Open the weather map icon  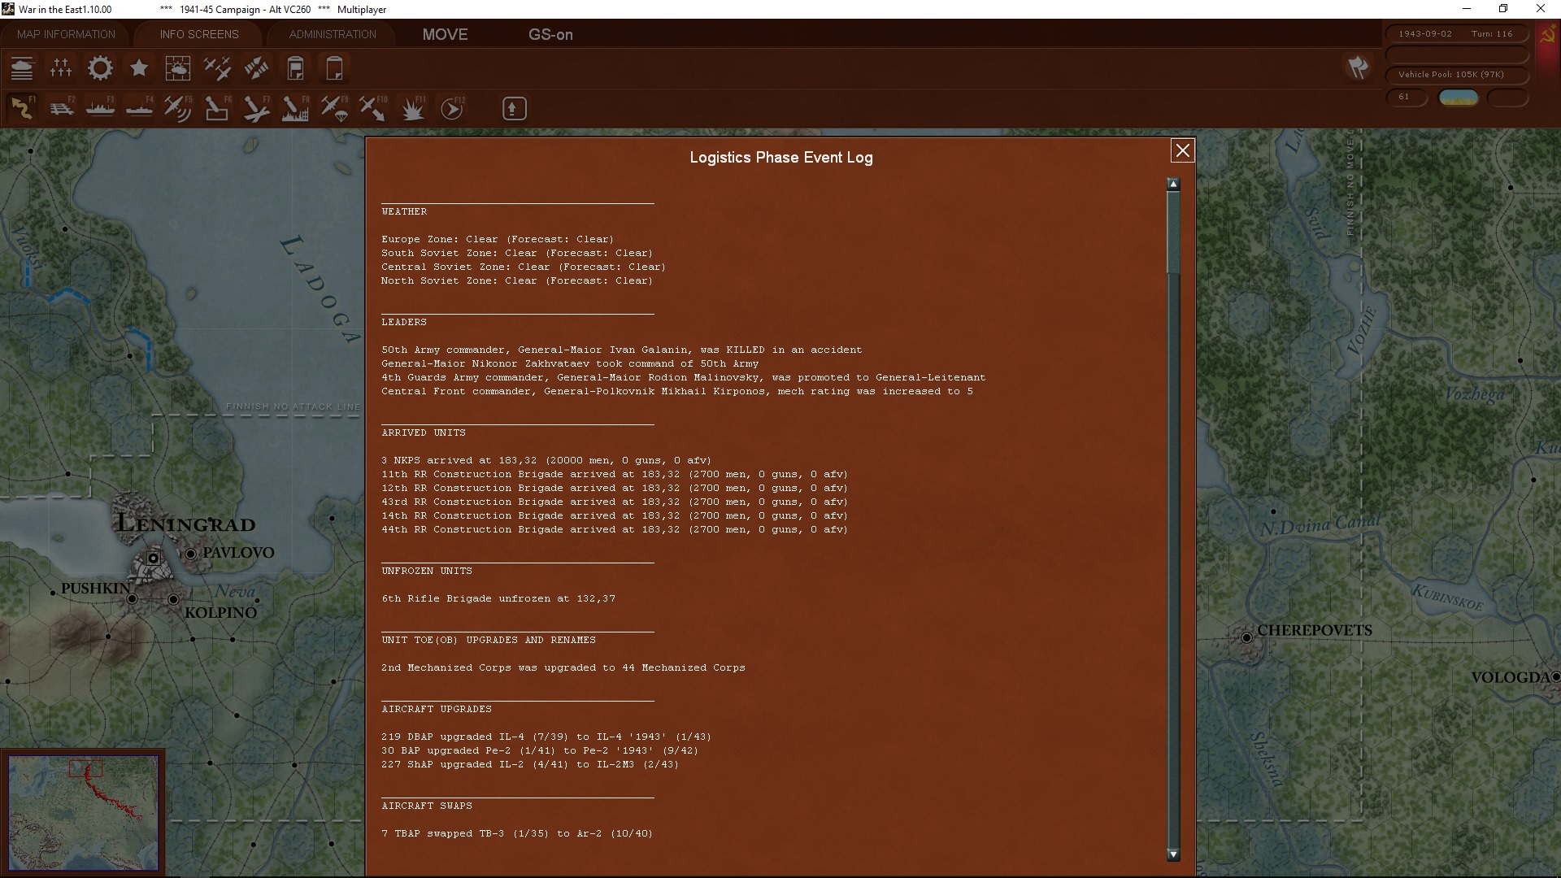point(177,68)
